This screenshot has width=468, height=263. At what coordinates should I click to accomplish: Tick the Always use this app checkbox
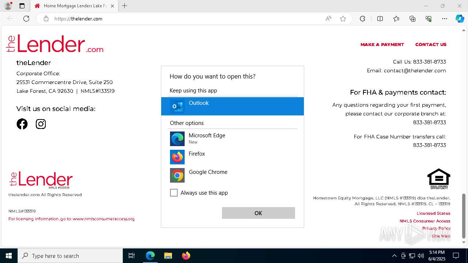click(x=174, y=193)
